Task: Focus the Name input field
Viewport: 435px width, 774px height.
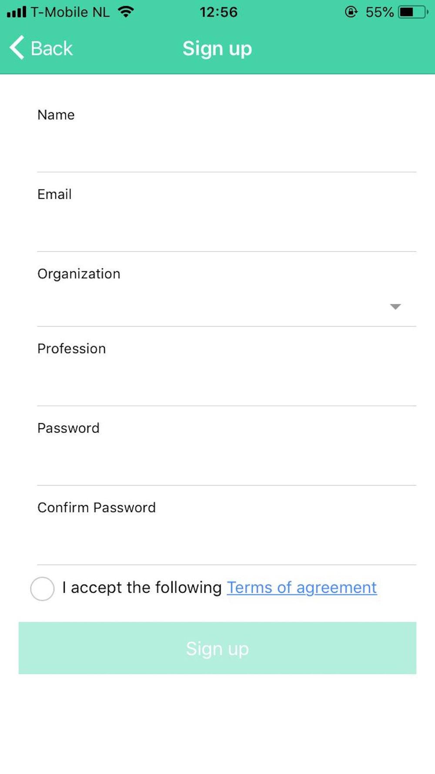Action: click(x=226, y=148)
